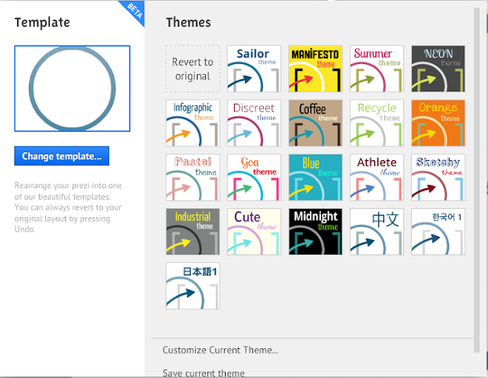
Task: Click the Template heading text
Action: [43, 22]
